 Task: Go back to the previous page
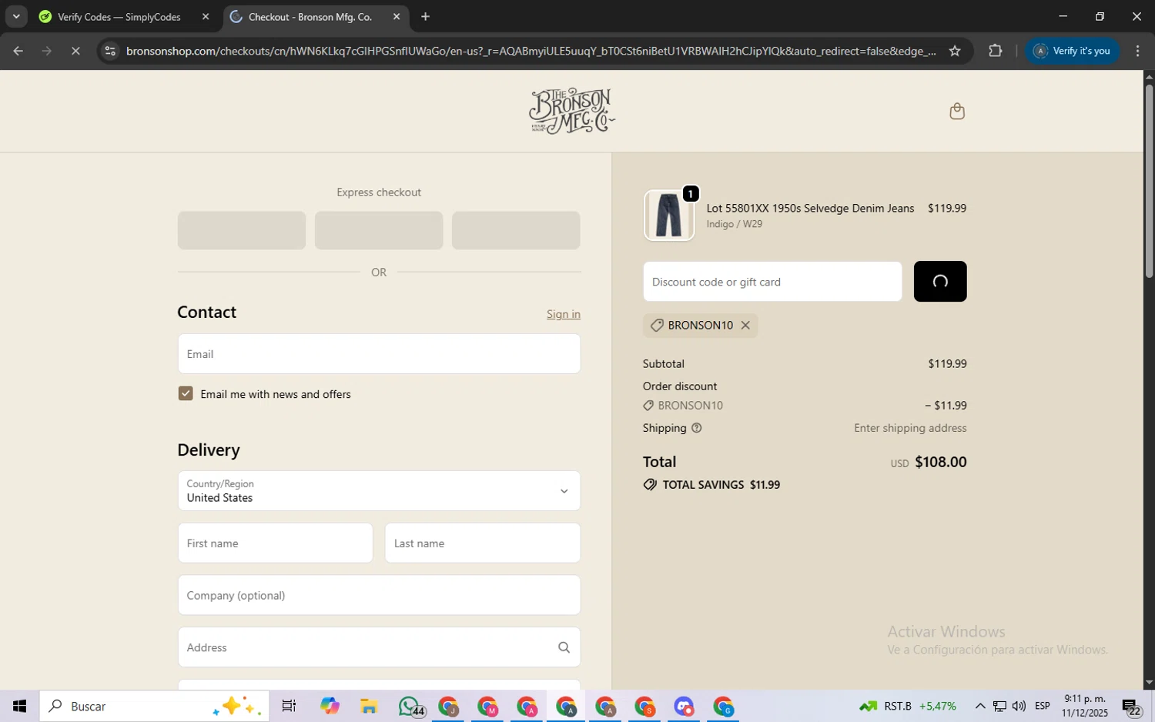[18, 51]
